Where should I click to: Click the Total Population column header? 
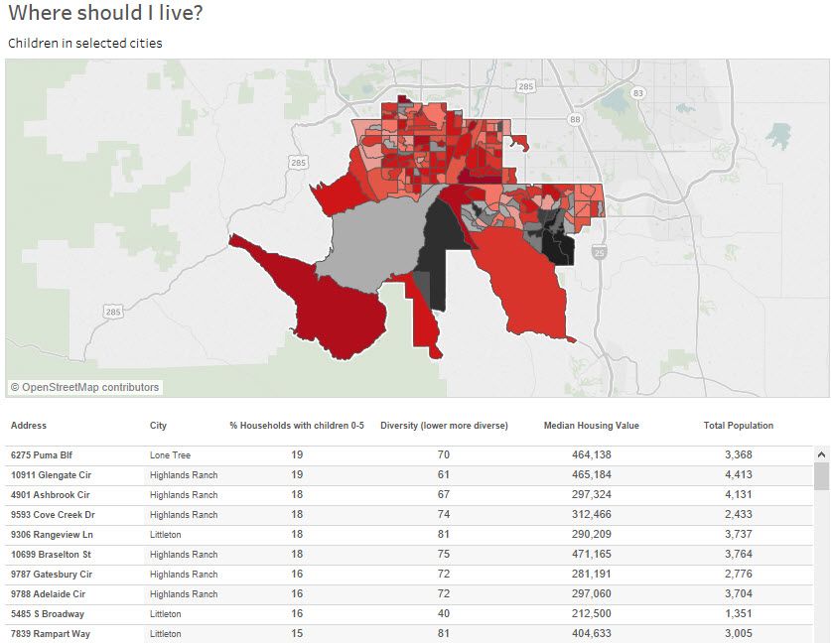coord(739,426)
